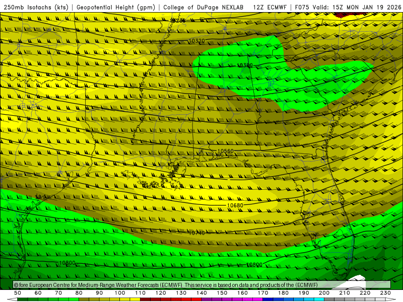Click the "College of DuPage NEXLAB" header text

pos(204,8)
